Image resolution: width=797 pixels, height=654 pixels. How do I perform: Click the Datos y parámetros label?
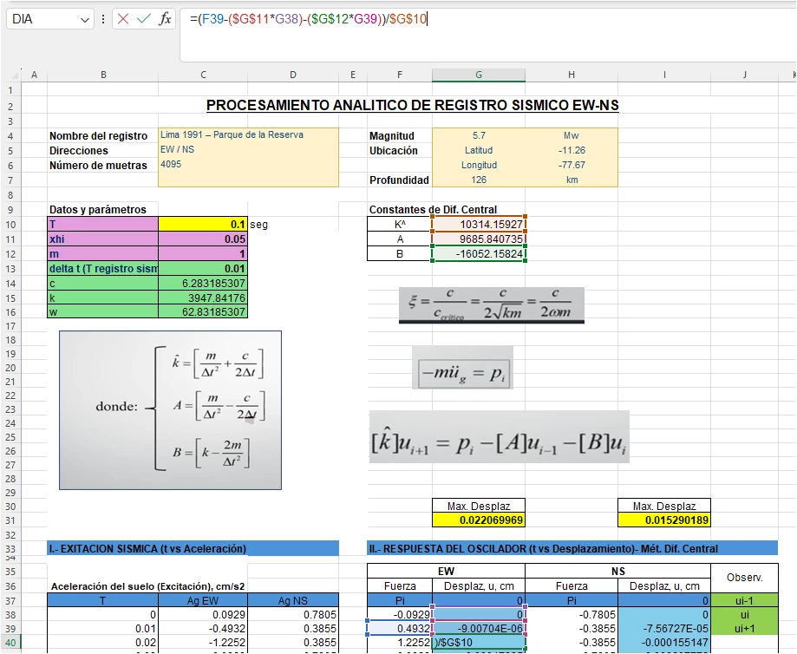(98, 210)
